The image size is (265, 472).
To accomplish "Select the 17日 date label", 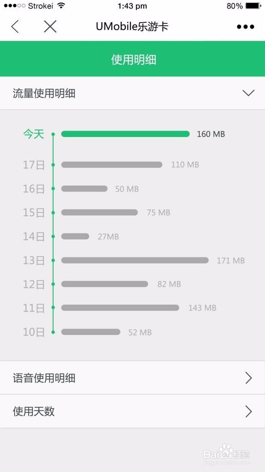I will coord(34,165).
